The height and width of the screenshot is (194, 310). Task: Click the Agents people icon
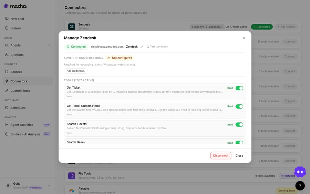pos(7,45)
